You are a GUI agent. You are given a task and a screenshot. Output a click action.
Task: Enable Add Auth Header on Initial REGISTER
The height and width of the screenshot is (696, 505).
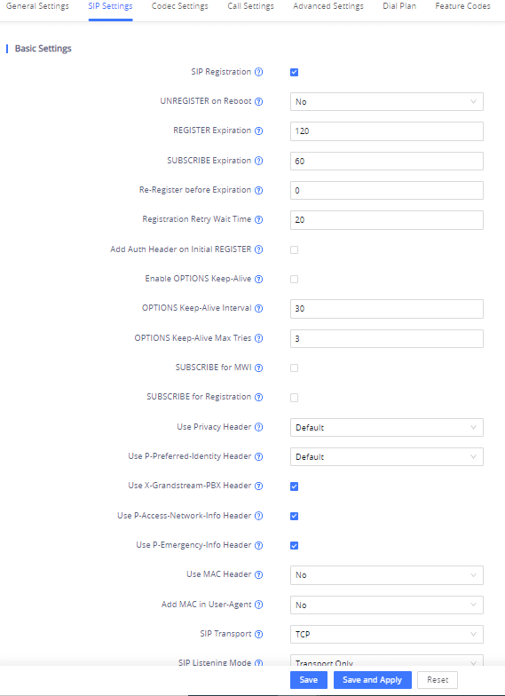295,249
